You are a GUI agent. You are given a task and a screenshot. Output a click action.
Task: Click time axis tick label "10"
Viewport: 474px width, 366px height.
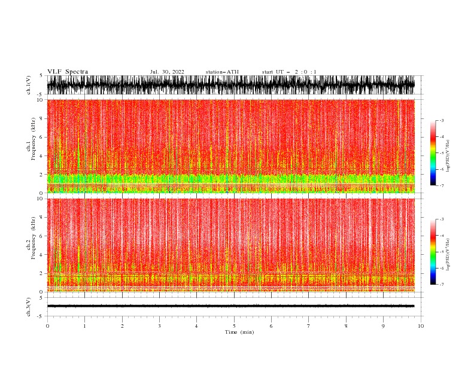tap(421, 326)
